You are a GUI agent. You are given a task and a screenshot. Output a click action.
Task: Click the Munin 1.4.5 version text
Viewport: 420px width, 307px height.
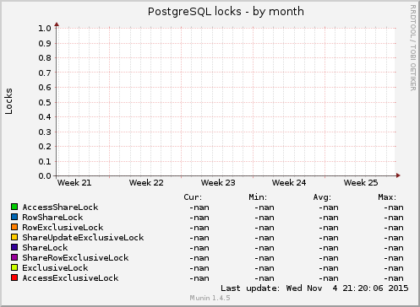pyautogui.click(x=210, y=298)
